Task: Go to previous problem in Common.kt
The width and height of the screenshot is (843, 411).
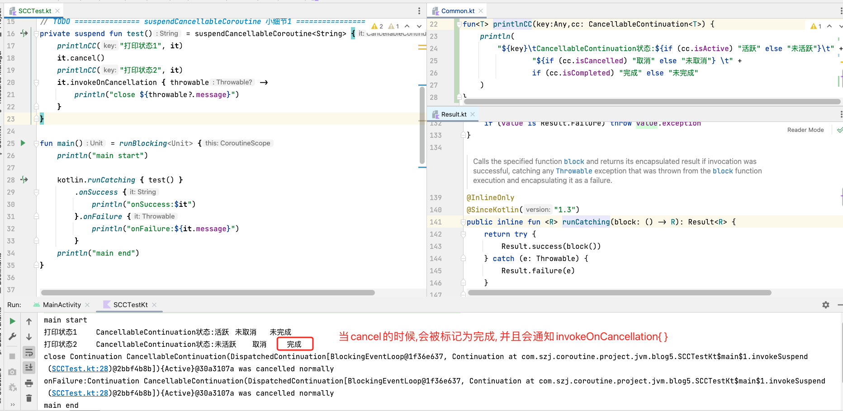Action: (x=829, y=26)
